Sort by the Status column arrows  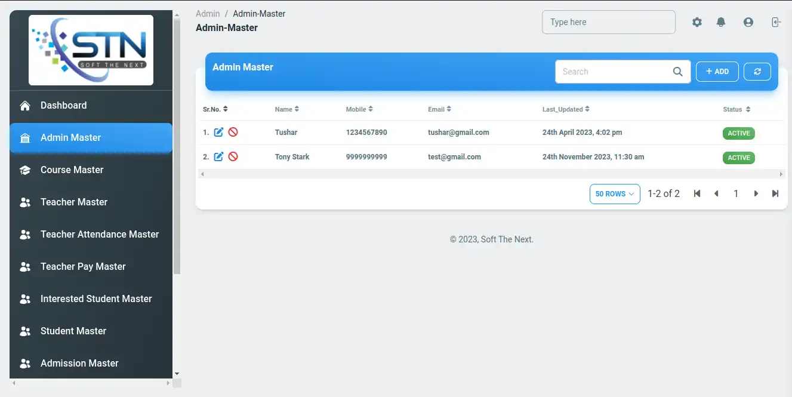(748, 109)
